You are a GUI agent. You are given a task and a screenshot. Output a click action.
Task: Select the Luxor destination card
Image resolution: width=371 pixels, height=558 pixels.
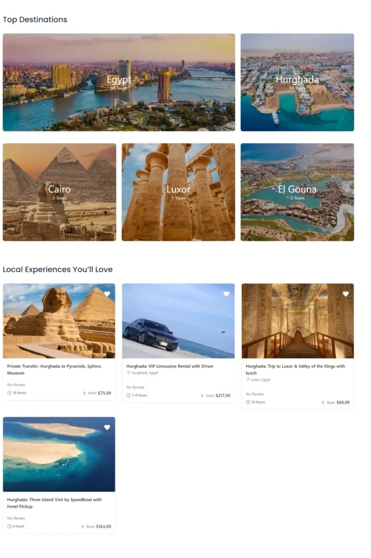coord(178,192)
